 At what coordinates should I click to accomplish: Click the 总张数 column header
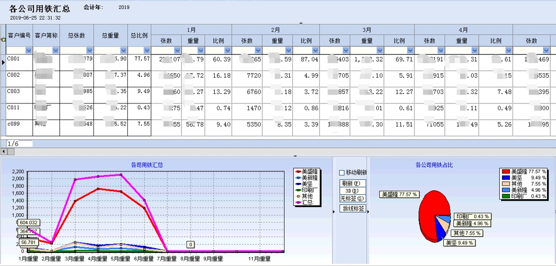coord(77,36)
